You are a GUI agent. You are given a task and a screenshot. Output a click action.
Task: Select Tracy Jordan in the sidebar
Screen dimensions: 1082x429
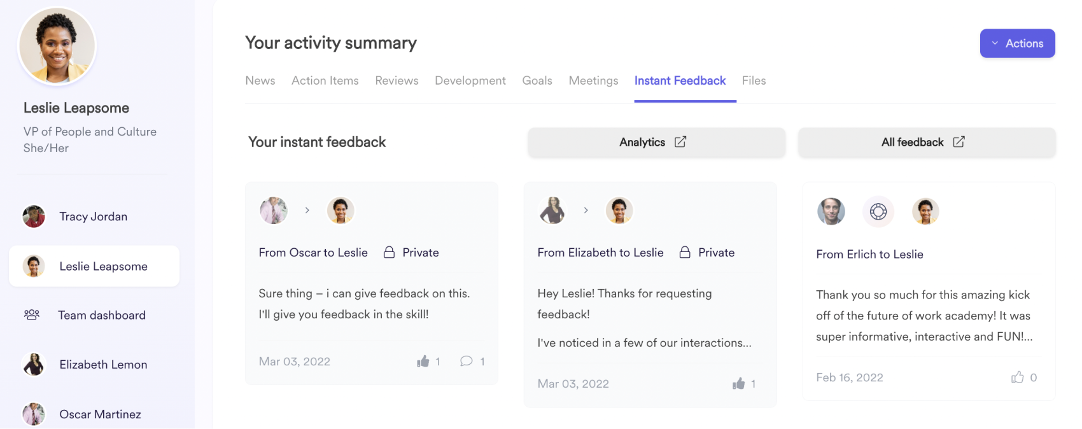click(x=93, y=216)
